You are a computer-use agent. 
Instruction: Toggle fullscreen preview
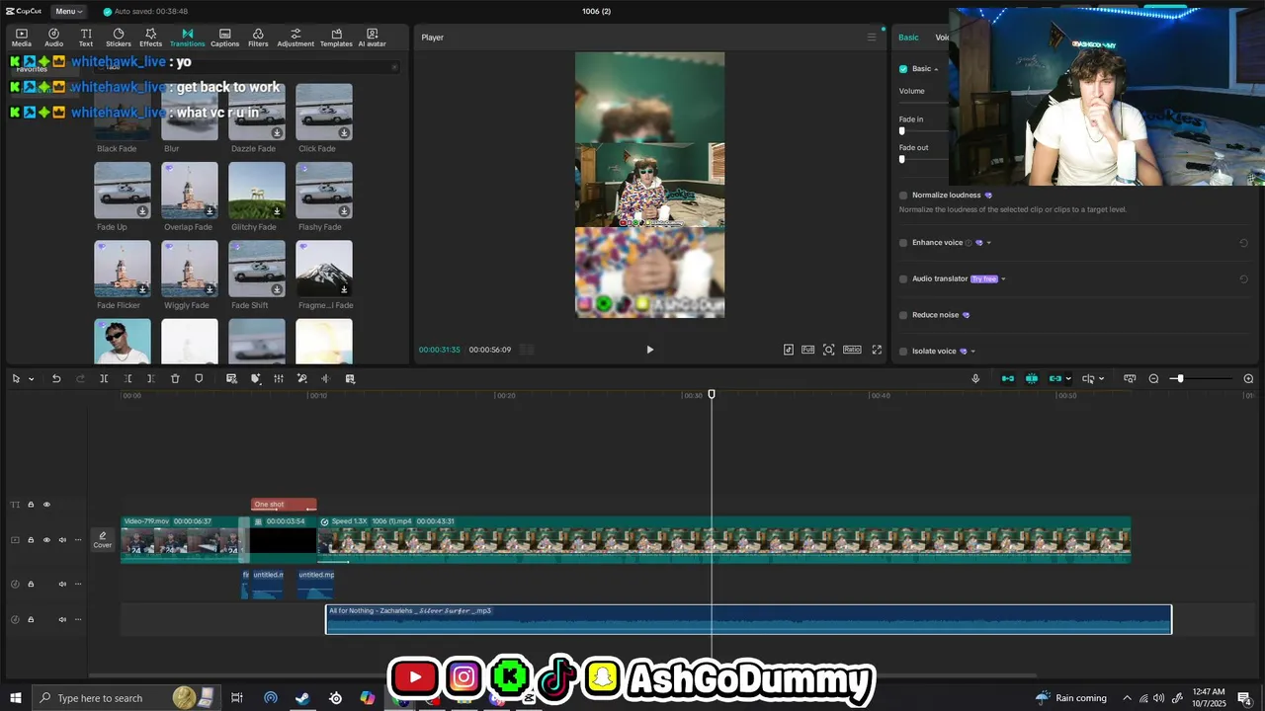point(877,350)
